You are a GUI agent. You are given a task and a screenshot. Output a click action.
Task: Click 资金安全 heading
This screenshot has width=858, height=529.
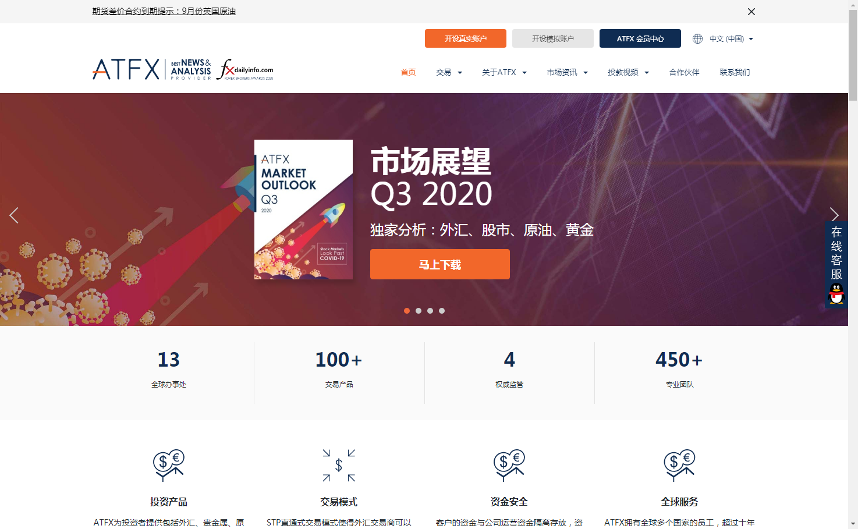(x=509, y=502)
